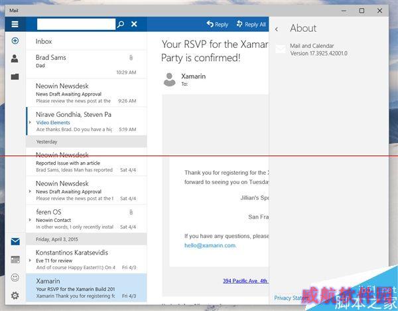Screen dimensions: 398x311
Task: Open Neowin Newsdesk 9:26 AM email
Action: pyautogui.click(x=86, y=93)
